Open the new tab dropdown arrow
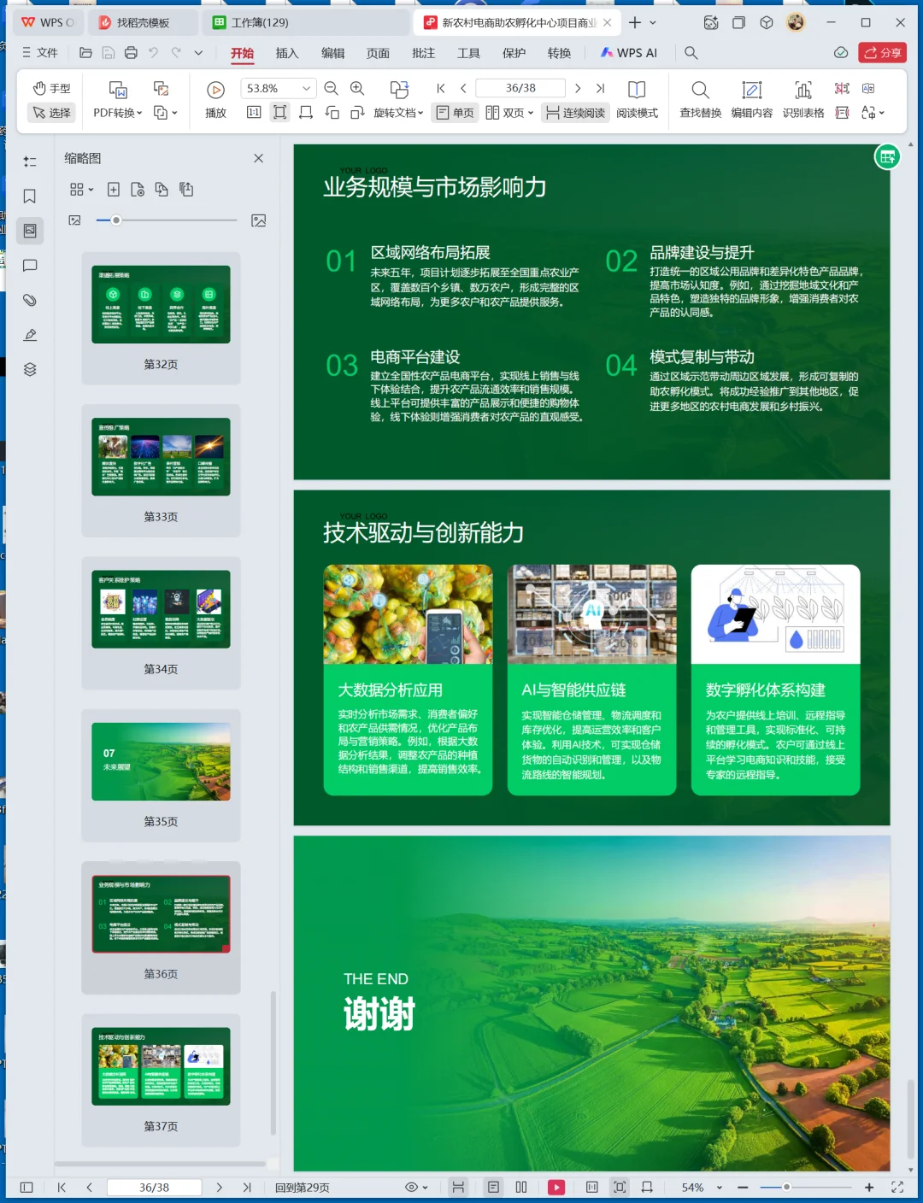The image size is (923, 1203). pos(654,23)
